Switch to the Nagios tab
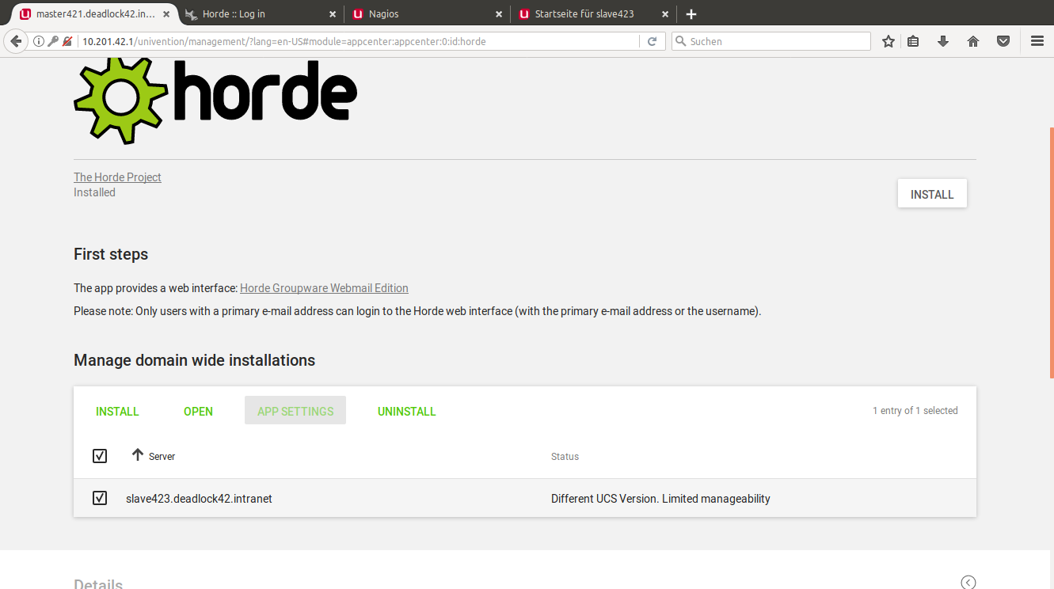 pyautogui.click(x=383, y=14)
